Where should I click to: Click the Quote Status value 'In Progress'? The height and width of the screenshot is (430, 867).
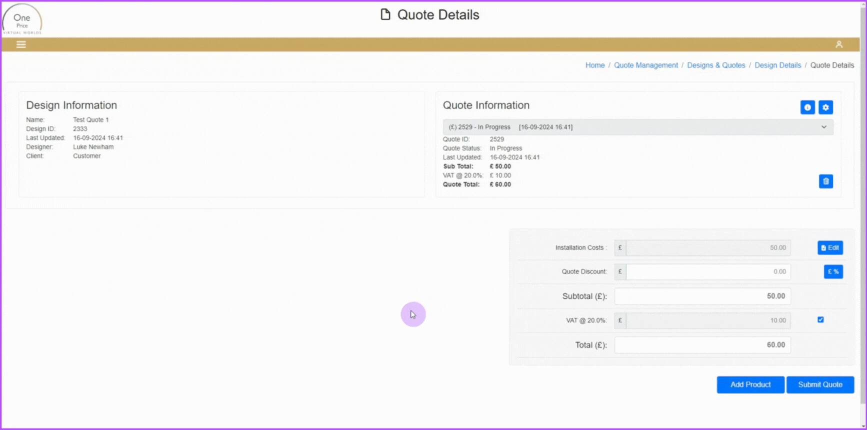pos(506,148)
